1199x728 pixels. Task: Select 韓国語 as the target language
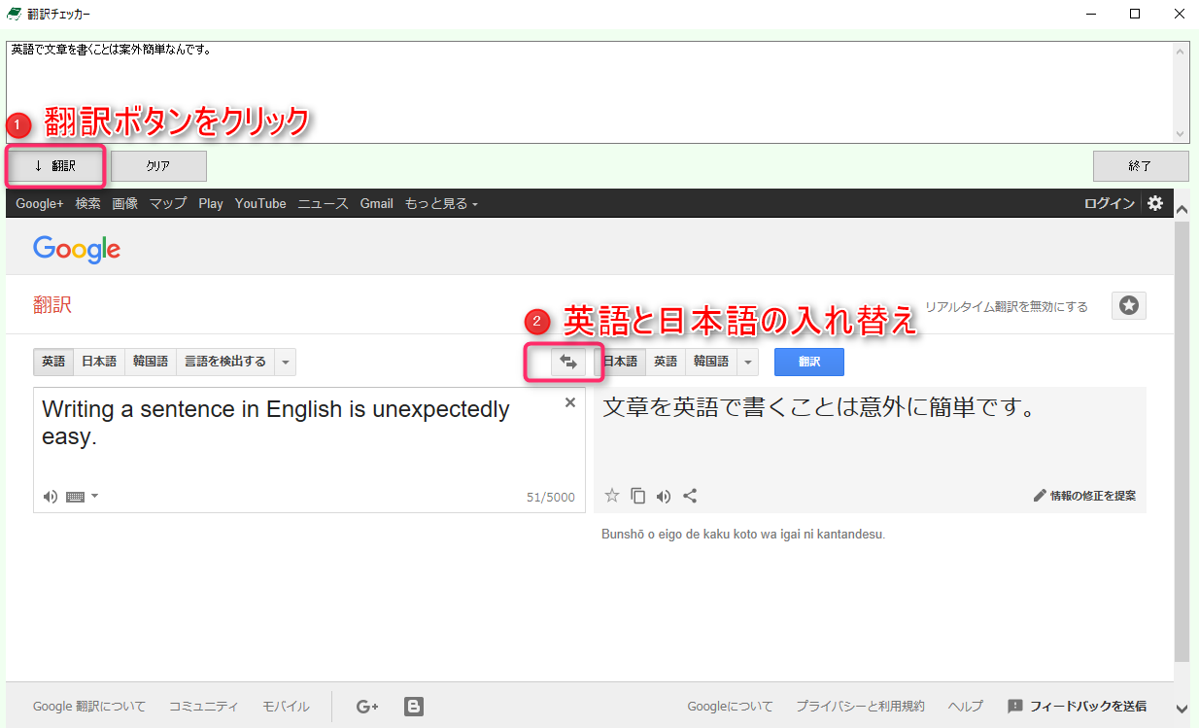click(711, 362)
